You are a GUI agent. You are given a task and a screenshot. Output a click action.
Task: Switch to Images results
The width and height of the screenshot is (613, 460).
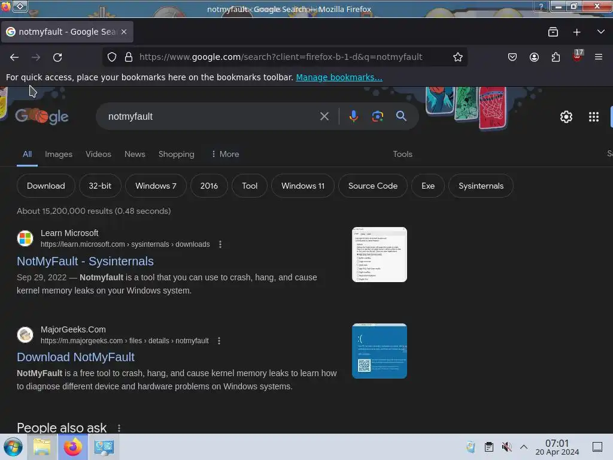point(59,154)
